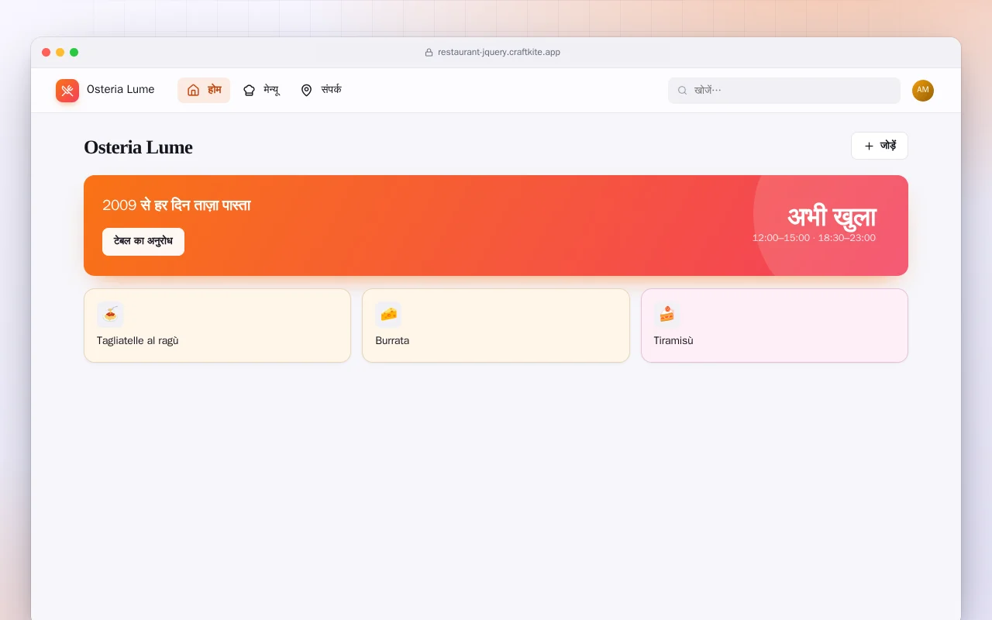Click the chef hat menu icon
The height and width of the screenshot is (620, 992).
(249, 90)
